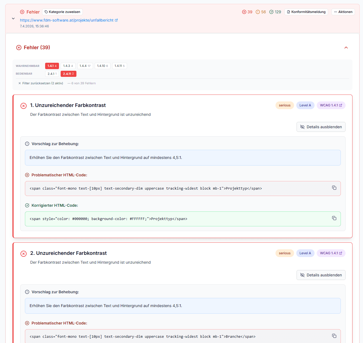Open the WCAG 1.4.1 reference link

[x=331, y=105]
